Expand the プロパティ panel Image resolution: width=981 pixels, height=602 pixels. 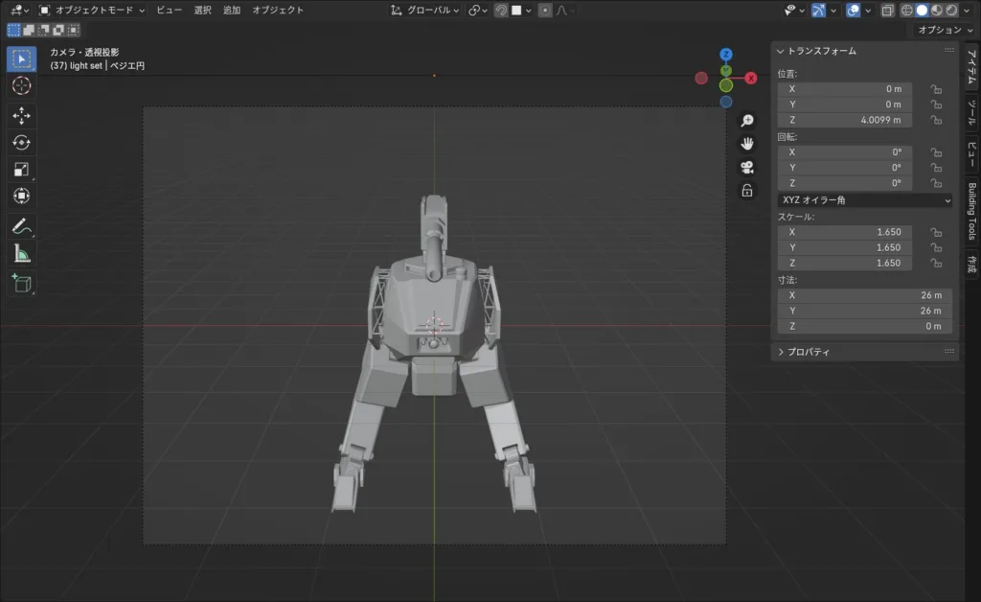pyautogui.click(x=810, y=352)
